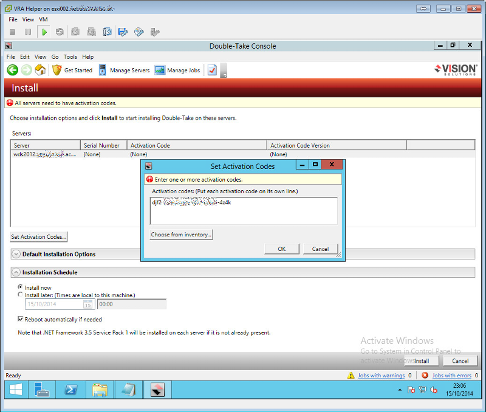Open PowerShell from taskbar
The width and height of the screenshot is (486, 412).
point(71,390)
